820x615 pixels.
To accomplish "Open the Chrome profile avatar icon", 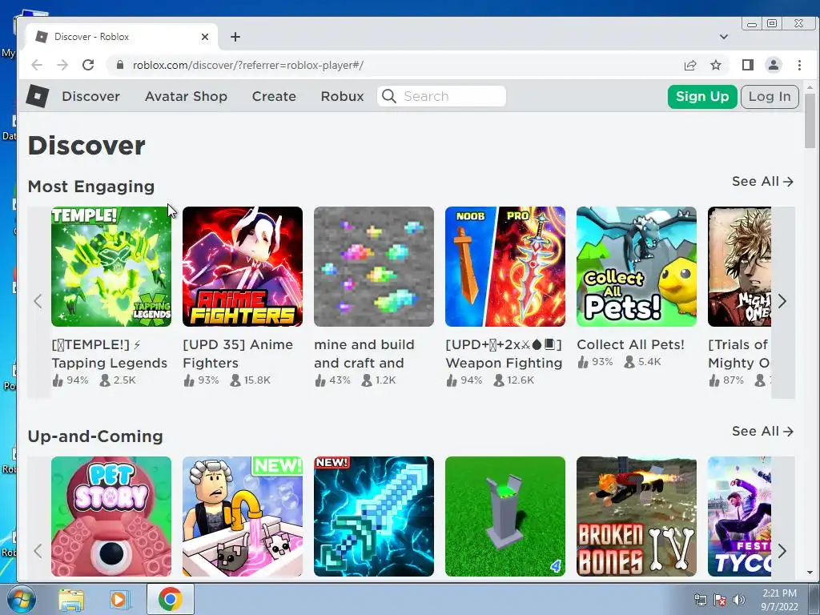I will pos(774,65).
